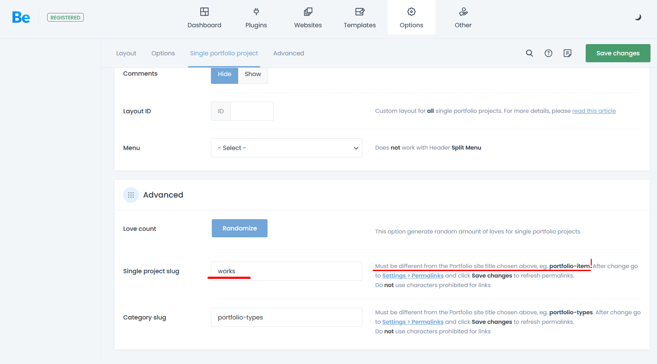Open the Dashboard section
This screenshot has height=364, width=657.
coord(204,18)
